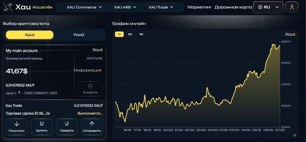Expand the XAU Commerce dropdown
306x142 pixels.
84,7
